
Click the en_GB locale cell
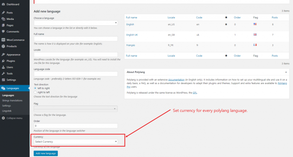tap(171, 35)
